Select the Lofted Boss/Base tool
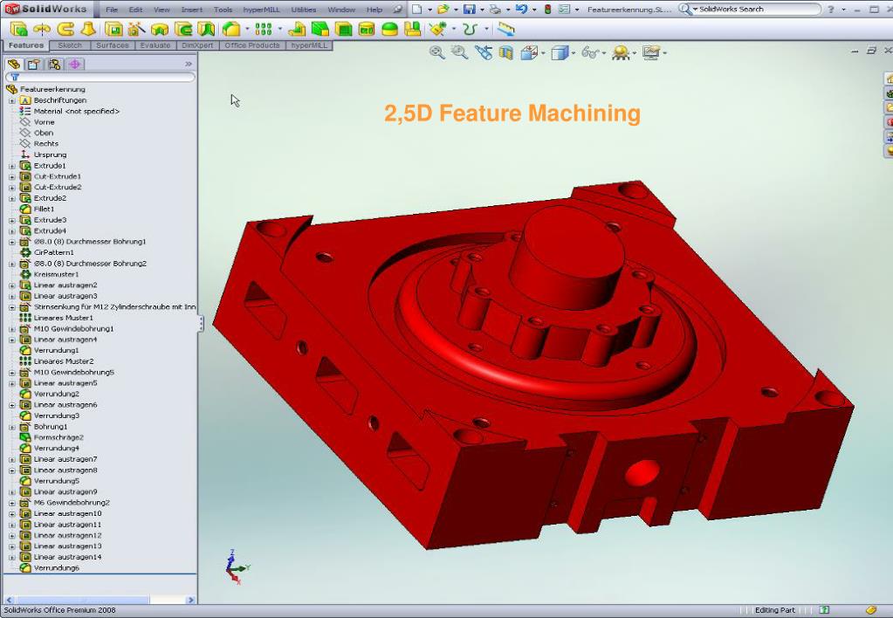 coord(88,29)
